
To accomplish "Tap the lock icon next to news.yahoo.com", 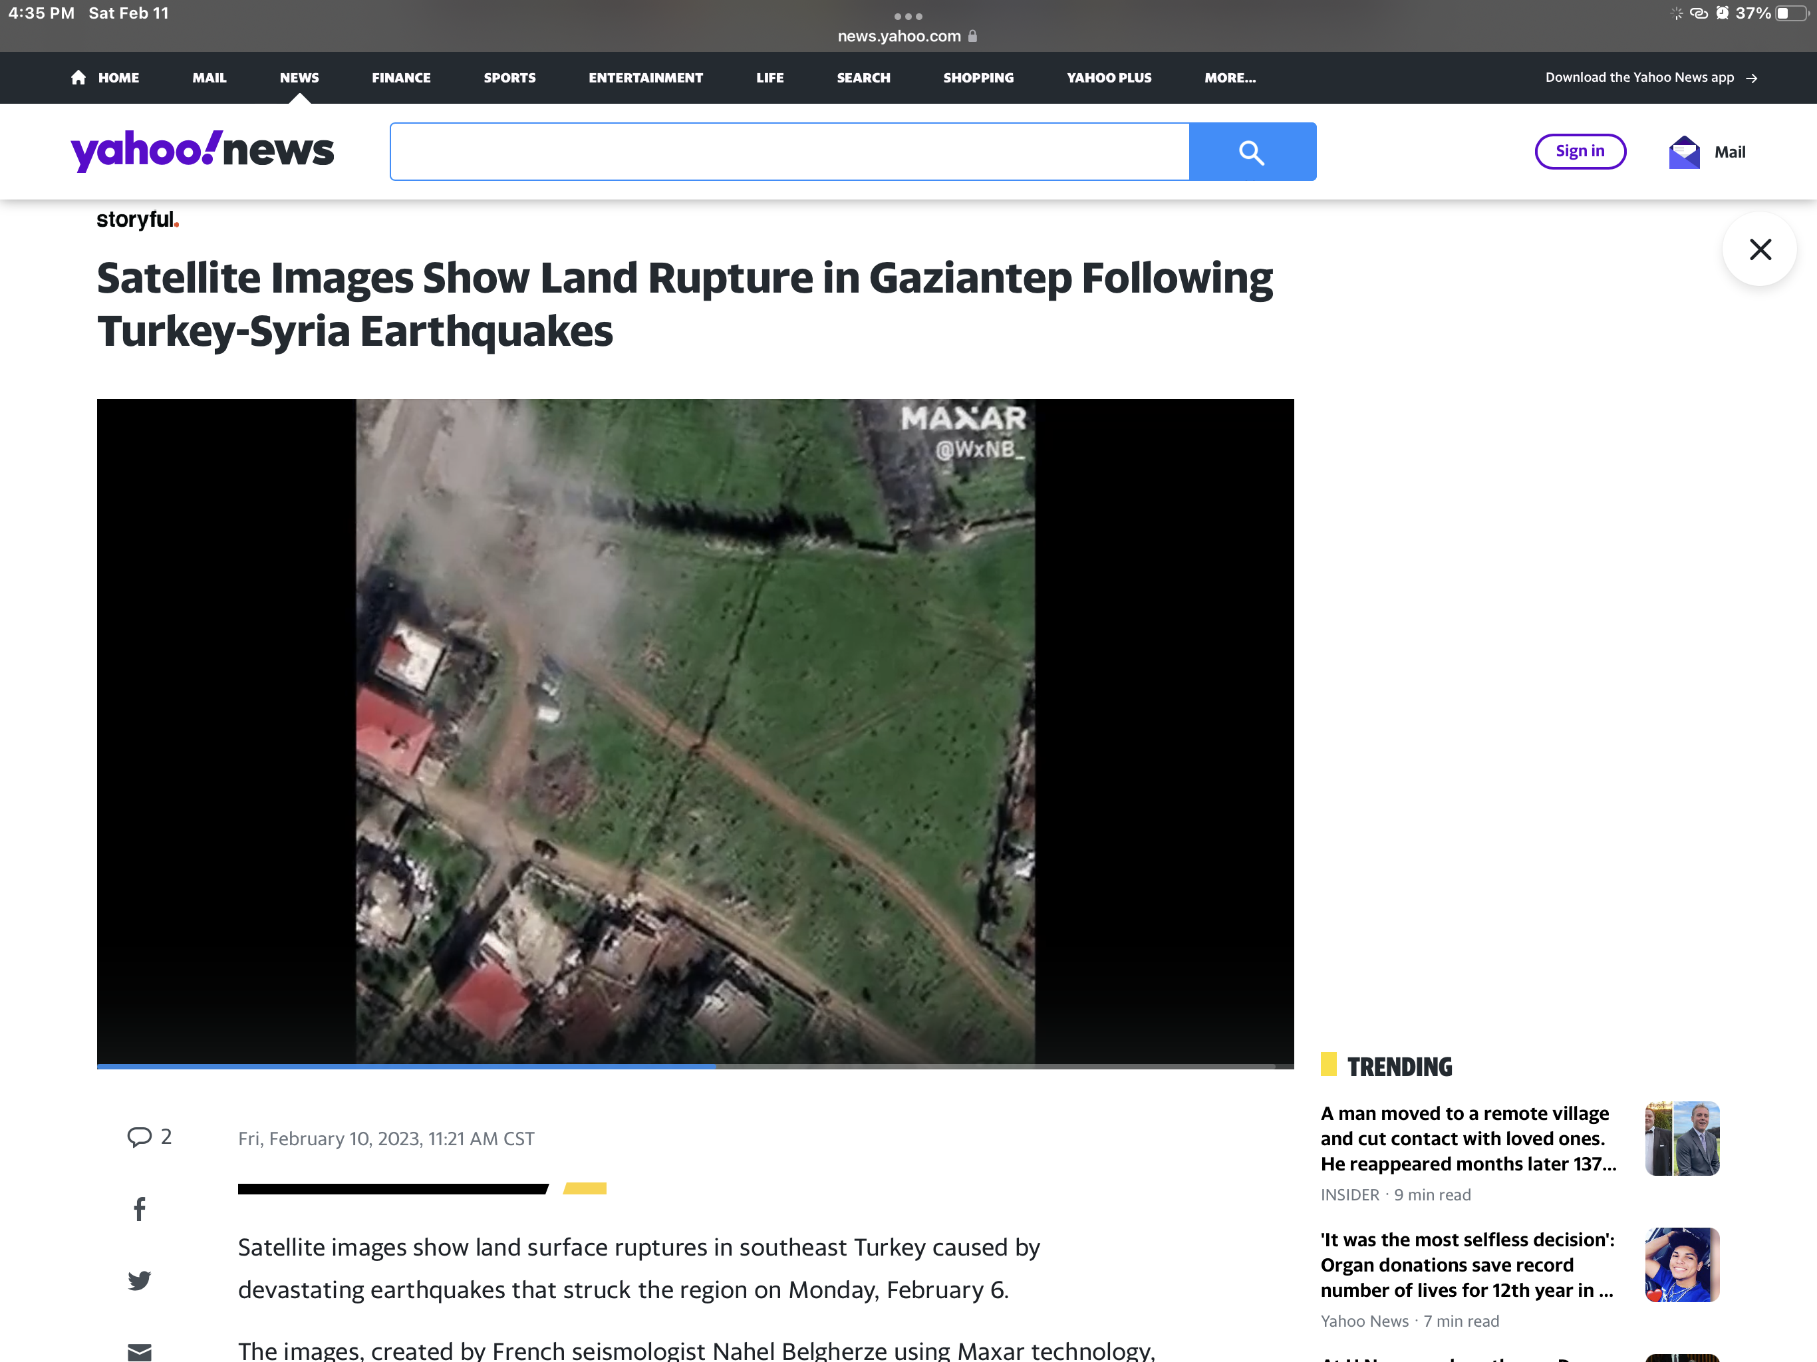I will tap(972, 36).
